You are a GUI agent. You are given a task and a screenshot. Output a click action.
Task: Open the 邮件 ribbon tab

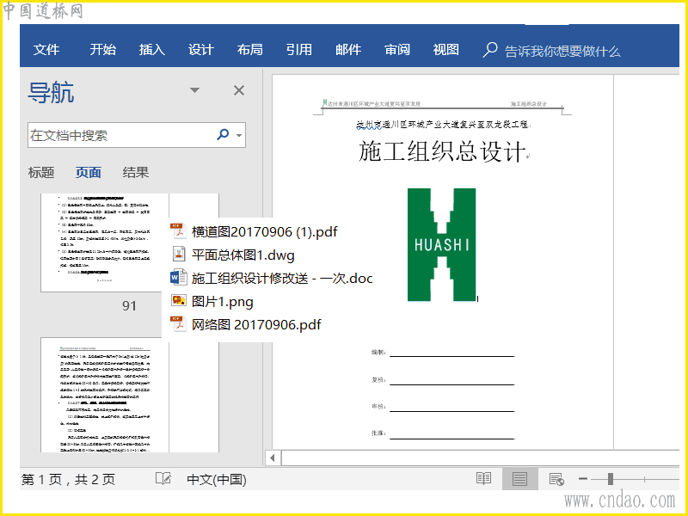[348, 49]
